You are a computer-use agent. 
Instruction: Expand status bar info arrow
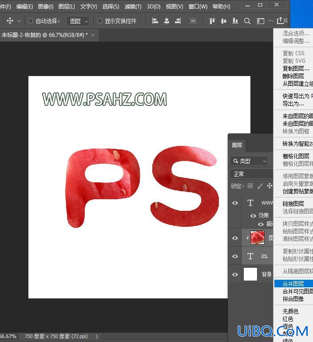(97, 337)
